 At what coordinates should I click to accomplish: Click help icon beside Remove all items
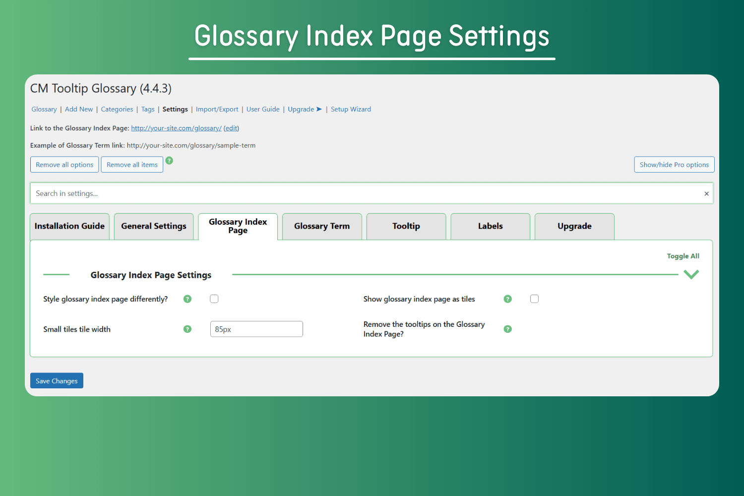[x=169, y=161]
